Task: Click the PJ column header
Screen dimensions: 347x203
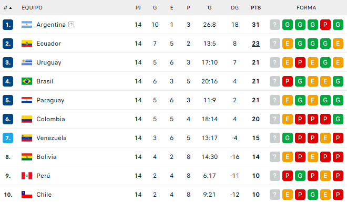Action: 138,8
